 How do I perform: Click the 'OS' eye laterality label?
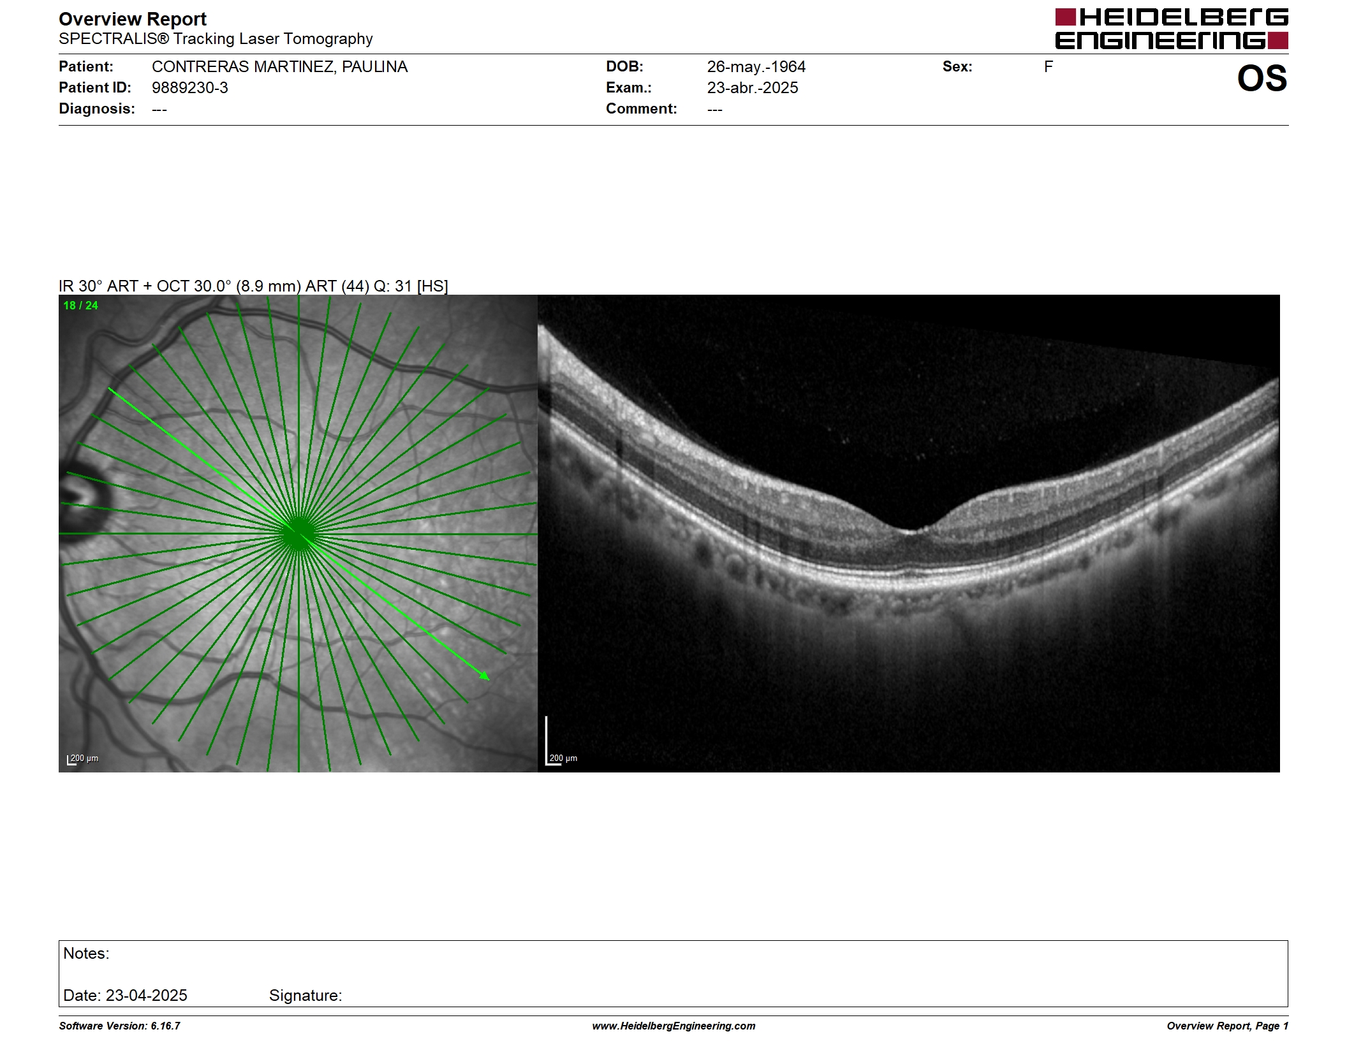pos(1262,78)
